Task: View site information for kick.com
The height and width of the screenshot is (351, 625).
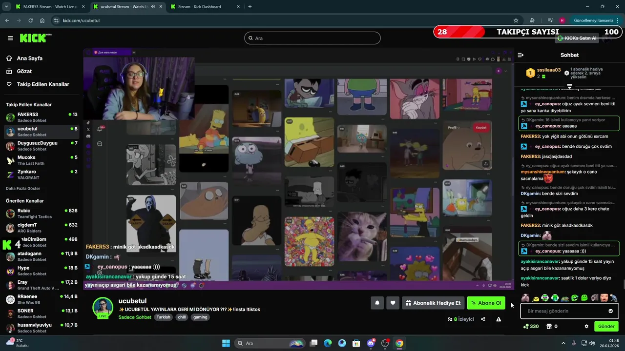Action: tap(56, 20)
